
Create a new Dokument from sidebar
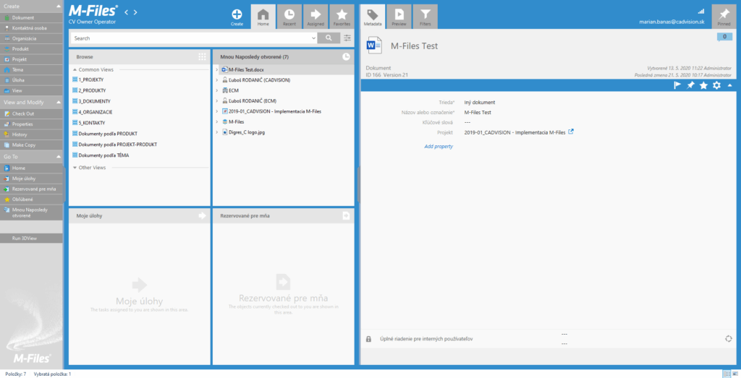[x=31, y=17]
